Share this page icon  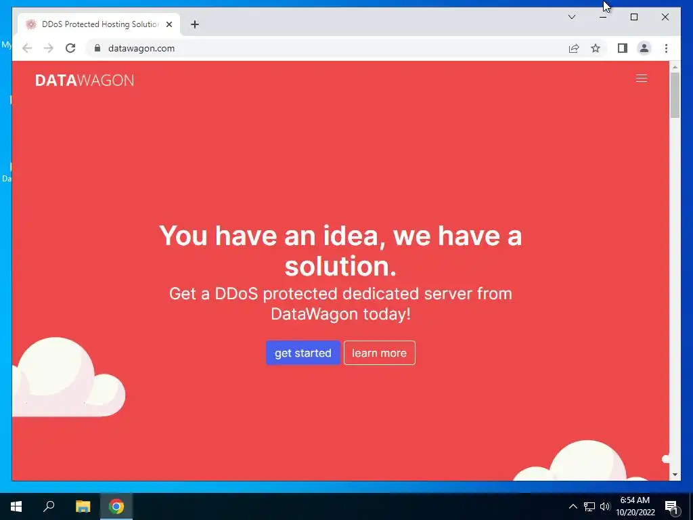click(574, 48)
